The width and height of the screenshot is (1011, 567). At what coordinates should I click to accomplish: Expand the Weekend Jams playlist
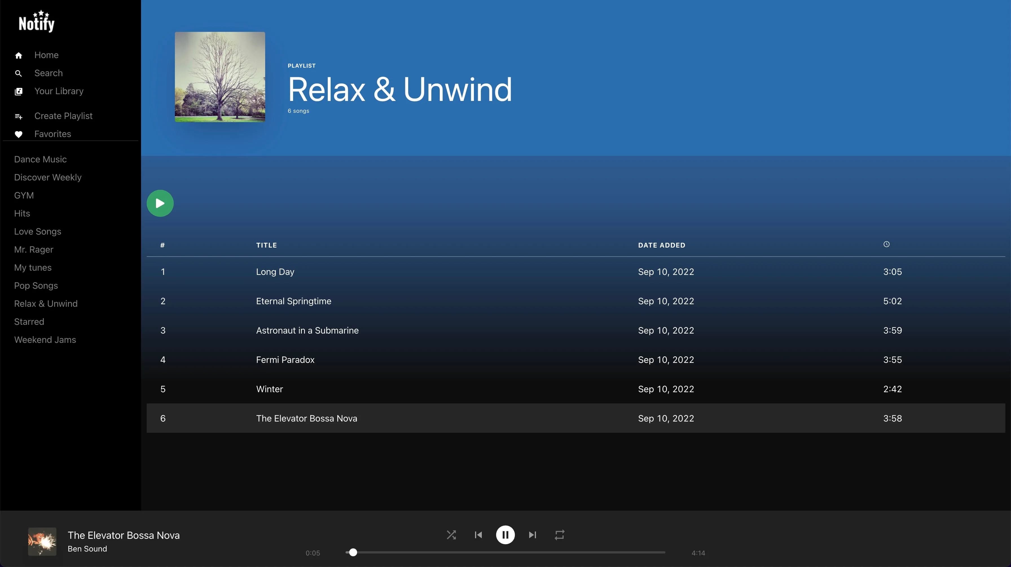[45, 340]
